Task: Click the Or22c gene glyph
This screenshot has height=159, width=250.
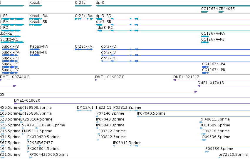Action: tap(83, 6)
